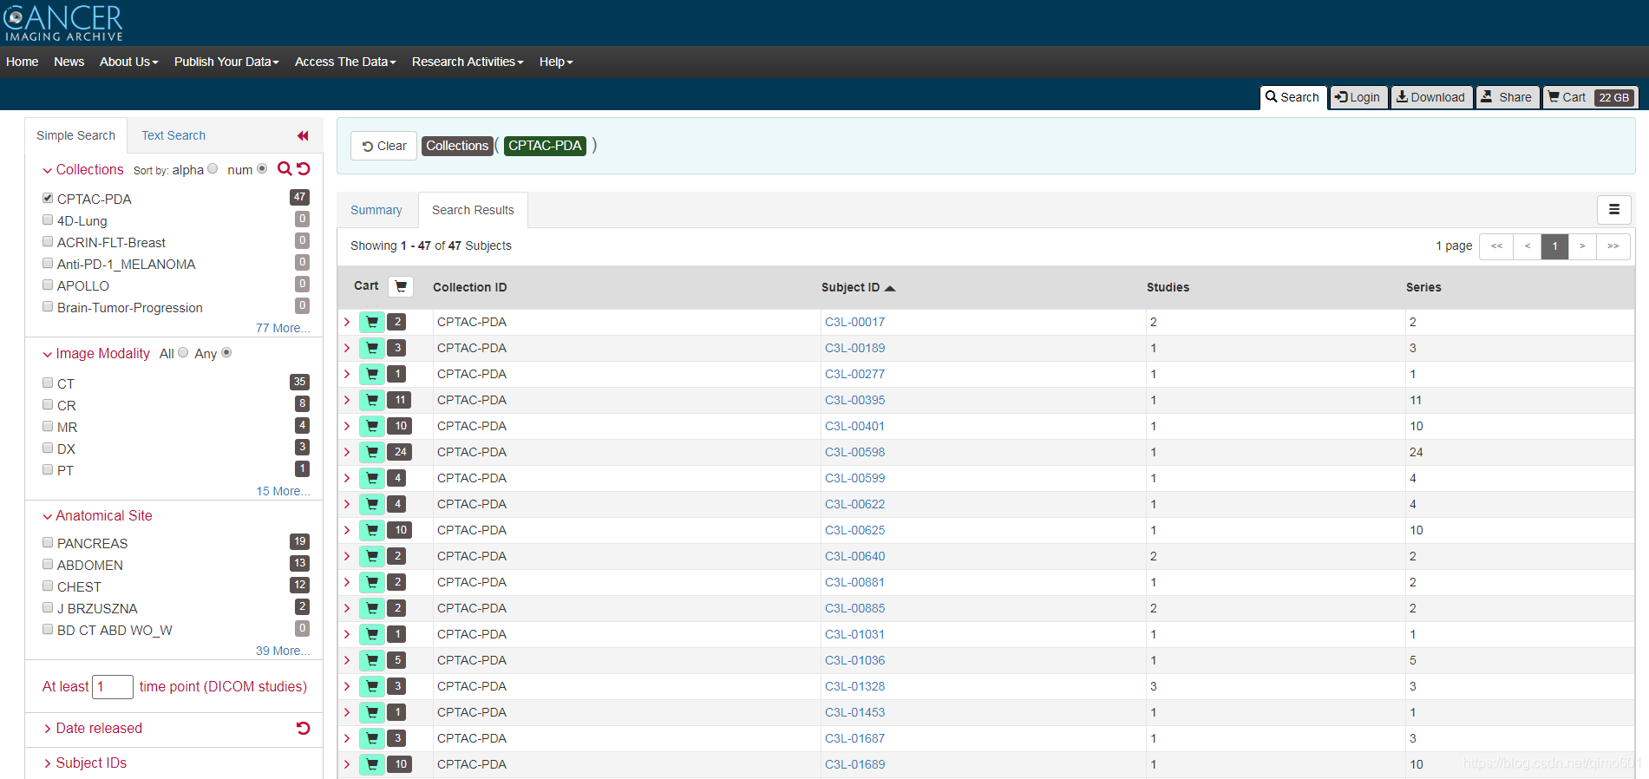Click the Clear button
Screen dimensions: 1649x779
point(384,146)
